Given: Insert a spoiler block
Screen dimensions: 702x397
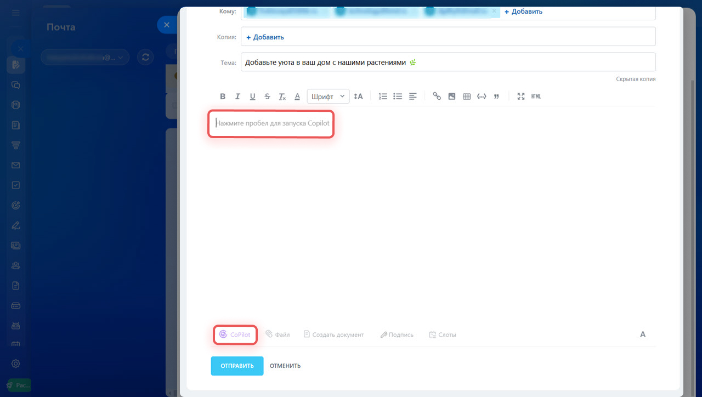Looking at the screenshot, I should (x=482, y=97).
